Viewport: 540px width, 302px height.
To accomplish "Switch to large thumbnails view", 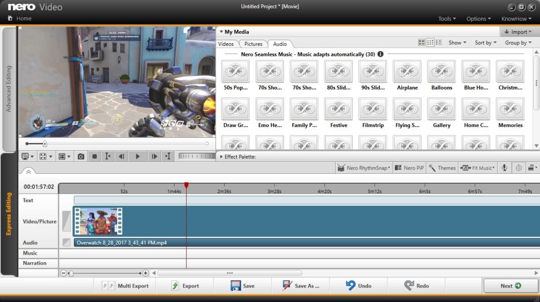I will click(422, 42).
